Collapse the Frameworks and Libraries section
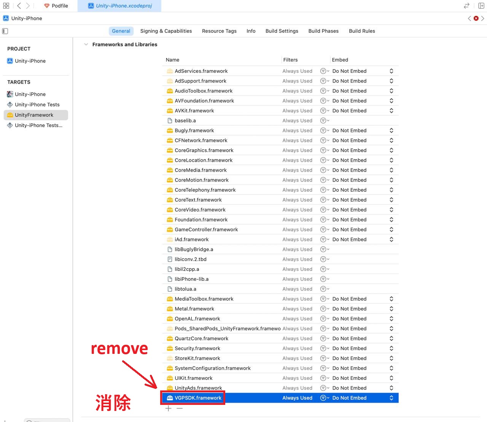The image size is (487, 422). point(86,45)
